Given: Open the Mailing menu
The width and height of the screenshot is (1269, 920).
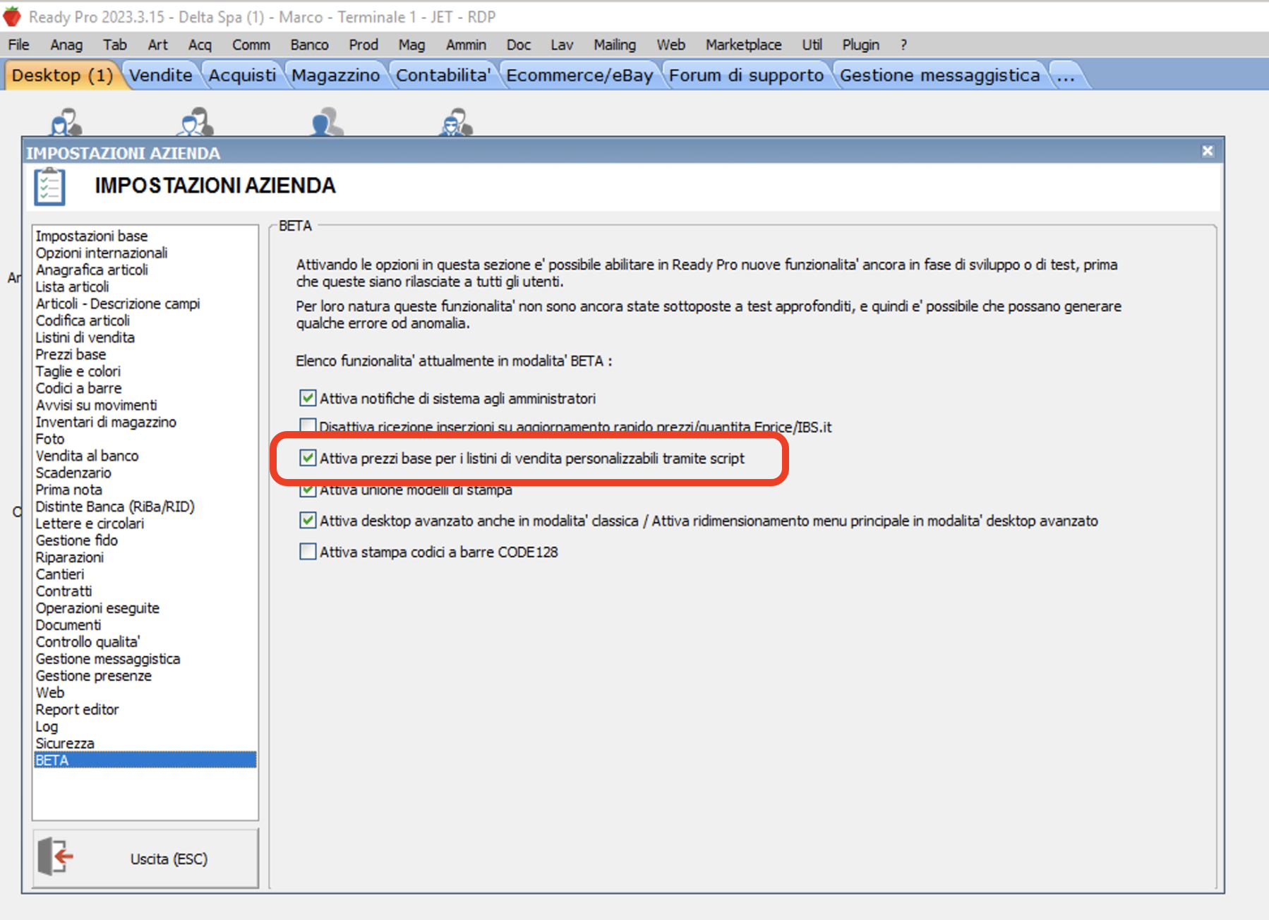Looking at the screenshot, I should coord(615,44).
